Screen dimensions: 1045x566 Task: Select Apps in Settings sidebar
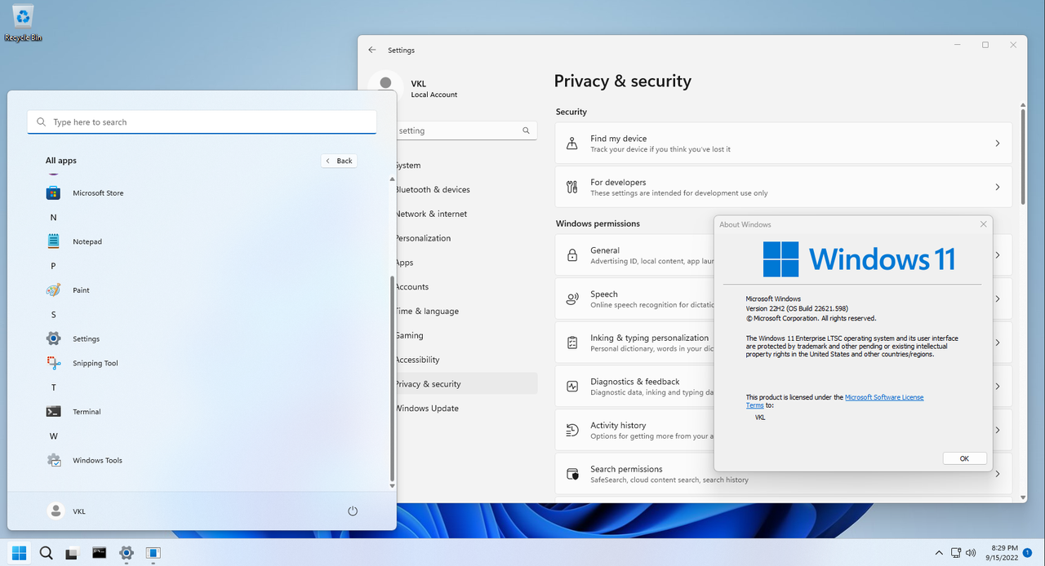pyautogui.click(x=467, y=263)
